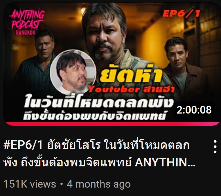Viewport: 221px width, 196px height.
Task: Click the thumbnail line "ถึงขั้นต้องพบกับจิตแพทย์"
Action: coord(94,116)
